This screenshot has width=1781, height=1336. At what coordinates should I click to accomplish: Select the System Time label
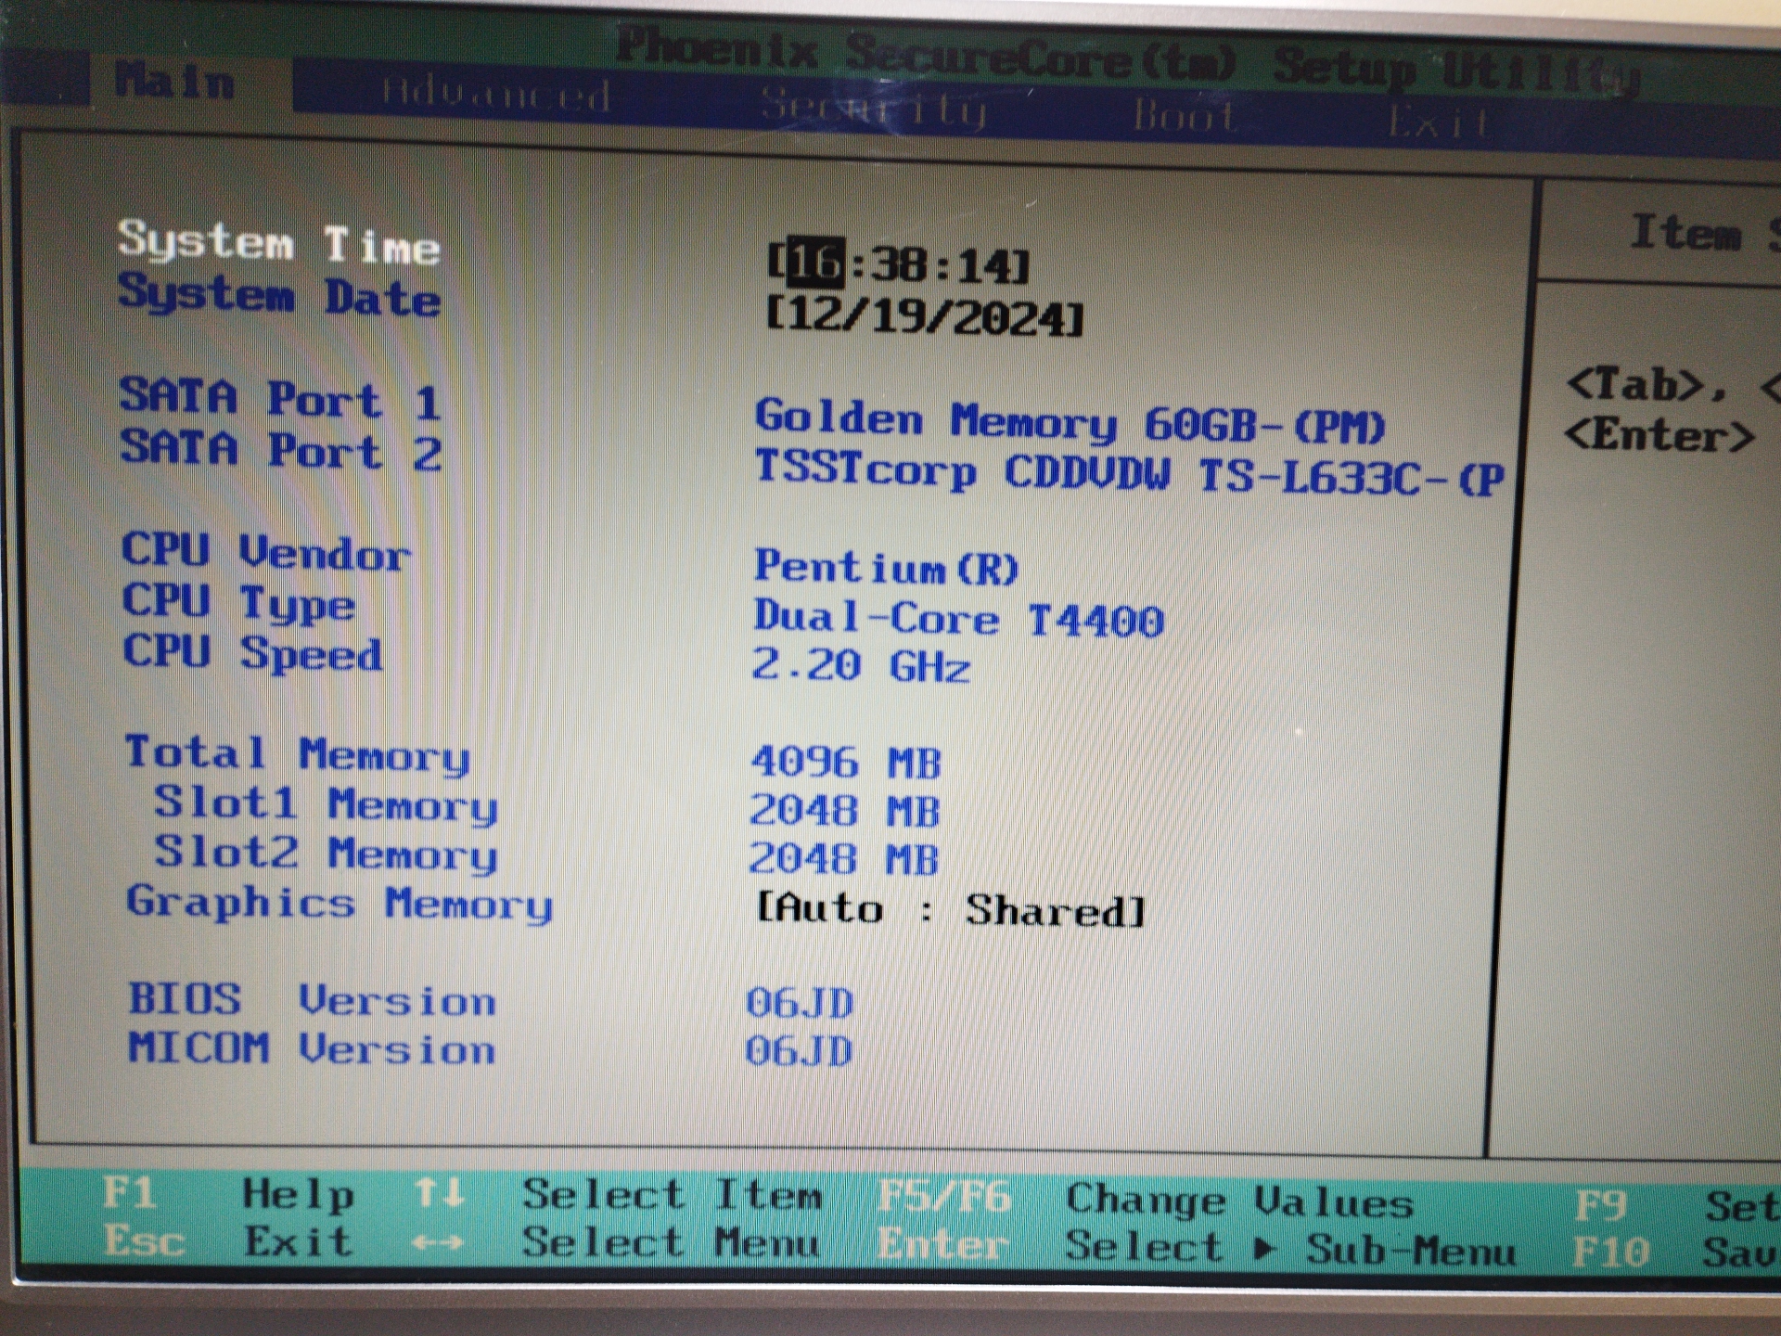coord(278,242)
